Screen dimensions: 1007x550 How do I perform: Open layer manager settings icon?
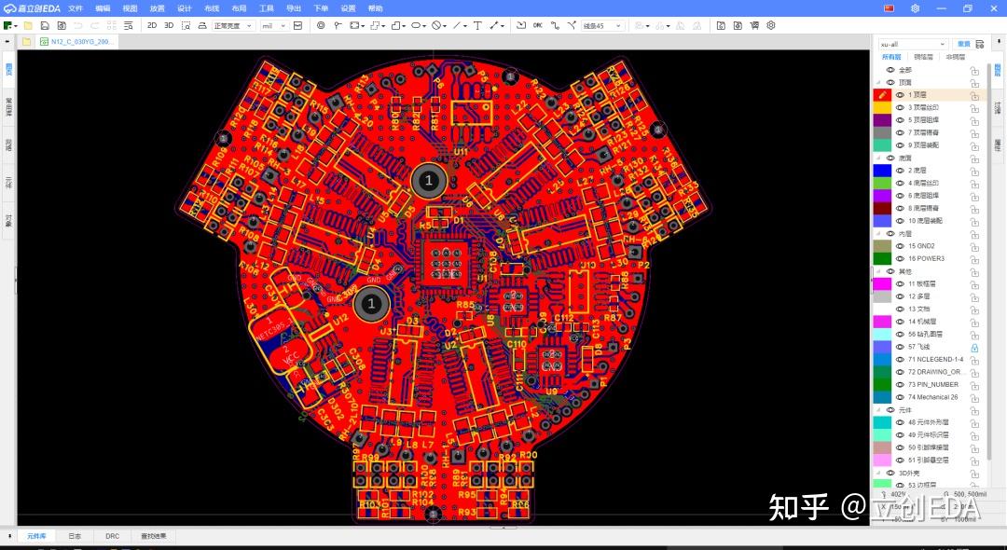coord(979,45)
